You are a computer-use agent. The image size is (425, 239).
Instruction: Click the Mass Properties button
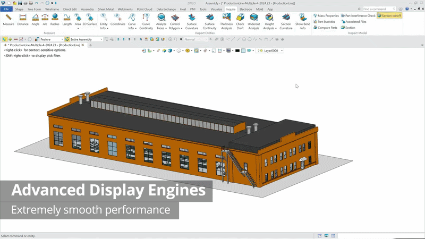tap(326, 16)
